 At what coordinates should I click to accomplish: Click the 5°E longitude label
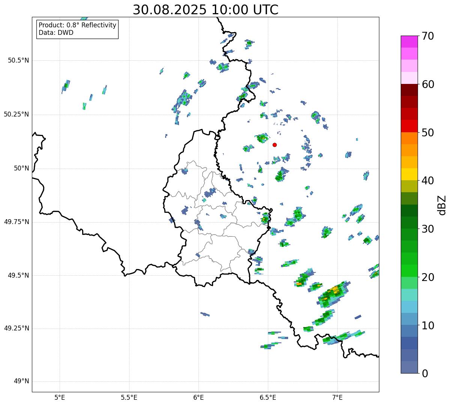[60, 397]
